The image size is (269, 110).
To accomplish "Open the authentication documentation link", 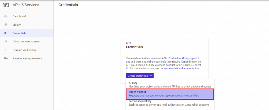I will (x=181, y=69).
